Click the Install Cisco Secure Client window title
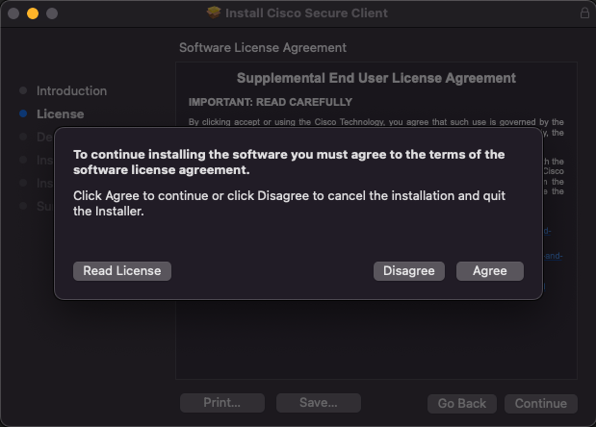 (x=306, y=13)
